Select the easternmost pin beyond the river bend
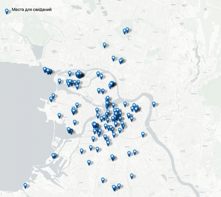The width and height of the screenshot is (221, 197). click(154, 104)
